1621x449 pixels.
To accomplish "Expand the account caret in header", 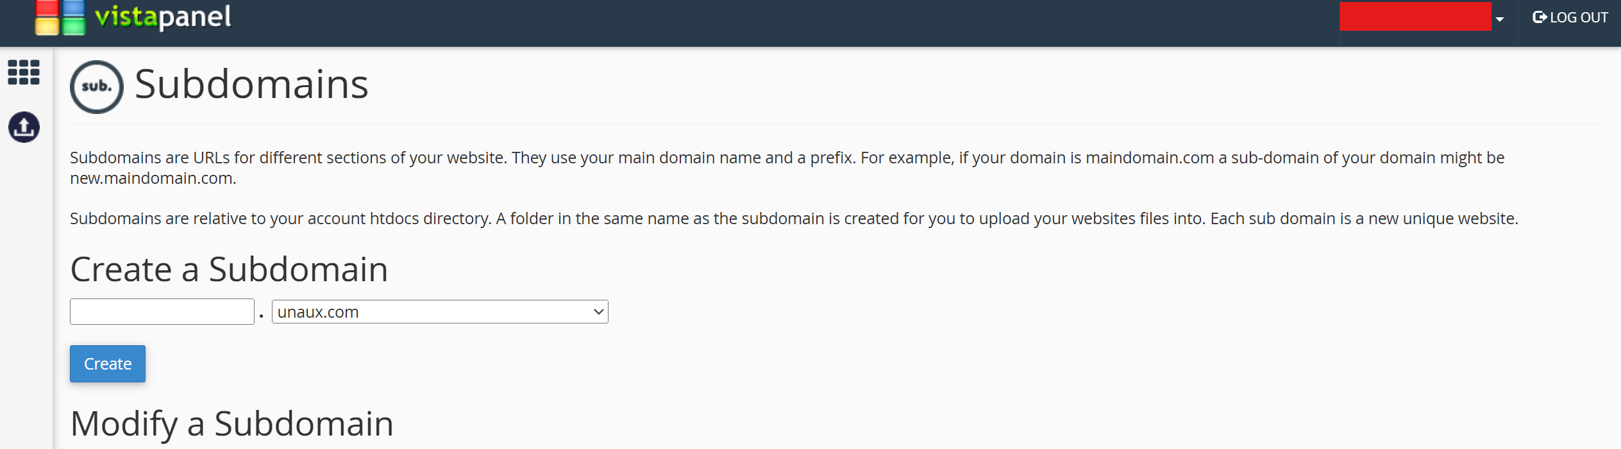I will [1500, 19].
